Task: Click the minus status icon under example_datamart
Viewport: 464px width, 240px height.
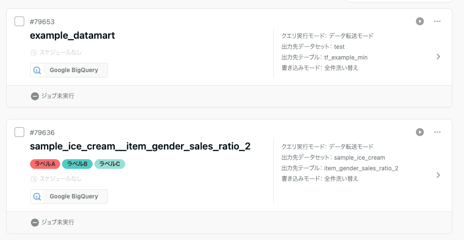Action: [x=35, y=96]
